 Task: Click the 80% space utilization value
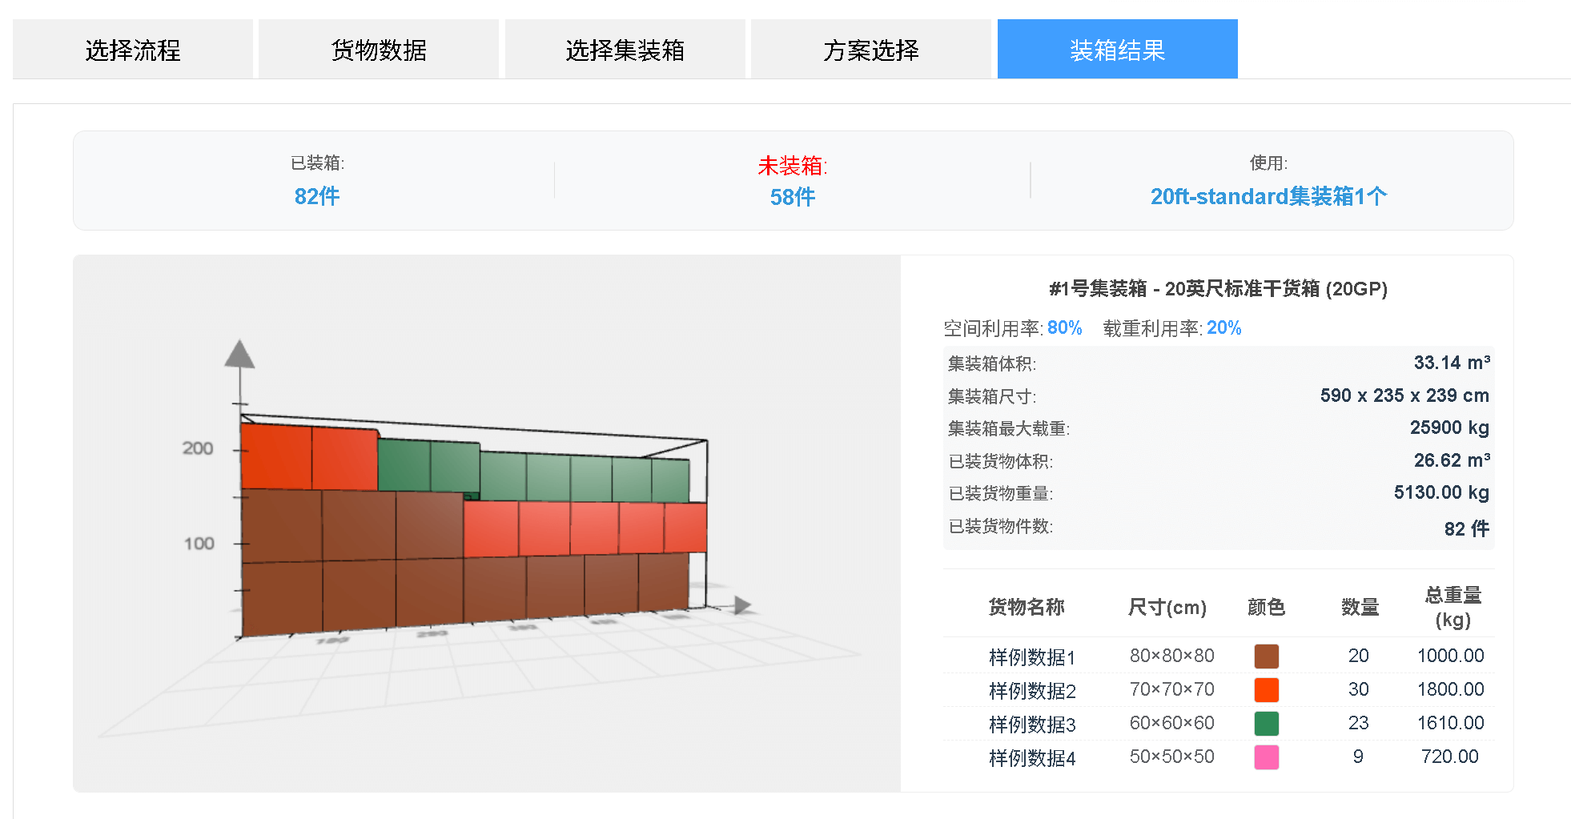(1065, 327)
